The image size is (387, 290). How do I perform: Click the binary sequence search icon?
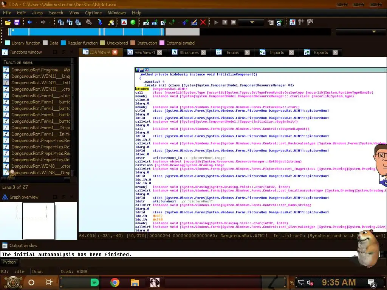pos(78,22)
